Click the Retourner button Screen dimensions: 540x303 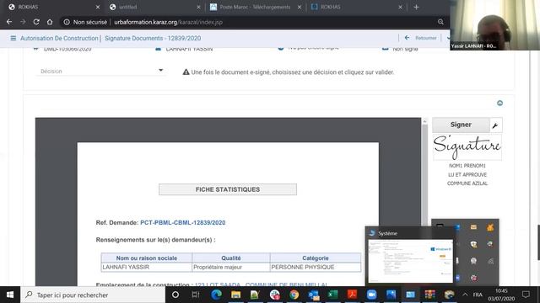(x=425, y=38)
